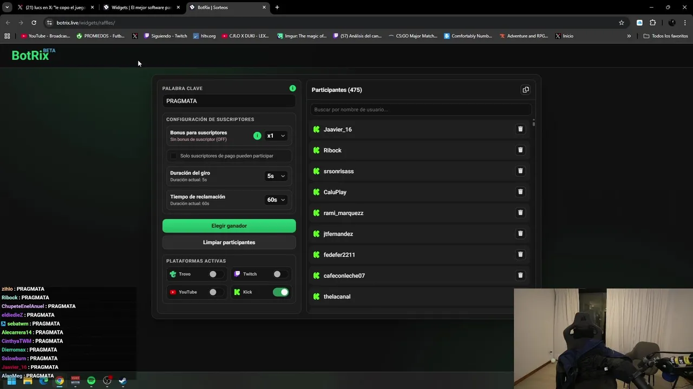Delete srsonrisass from the participants list
The width and height of the screenshot is (693, 389).
pos(520,171)
